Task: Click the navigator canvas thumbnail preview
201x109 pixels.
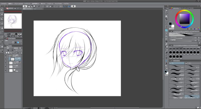Action: point(13,21)
